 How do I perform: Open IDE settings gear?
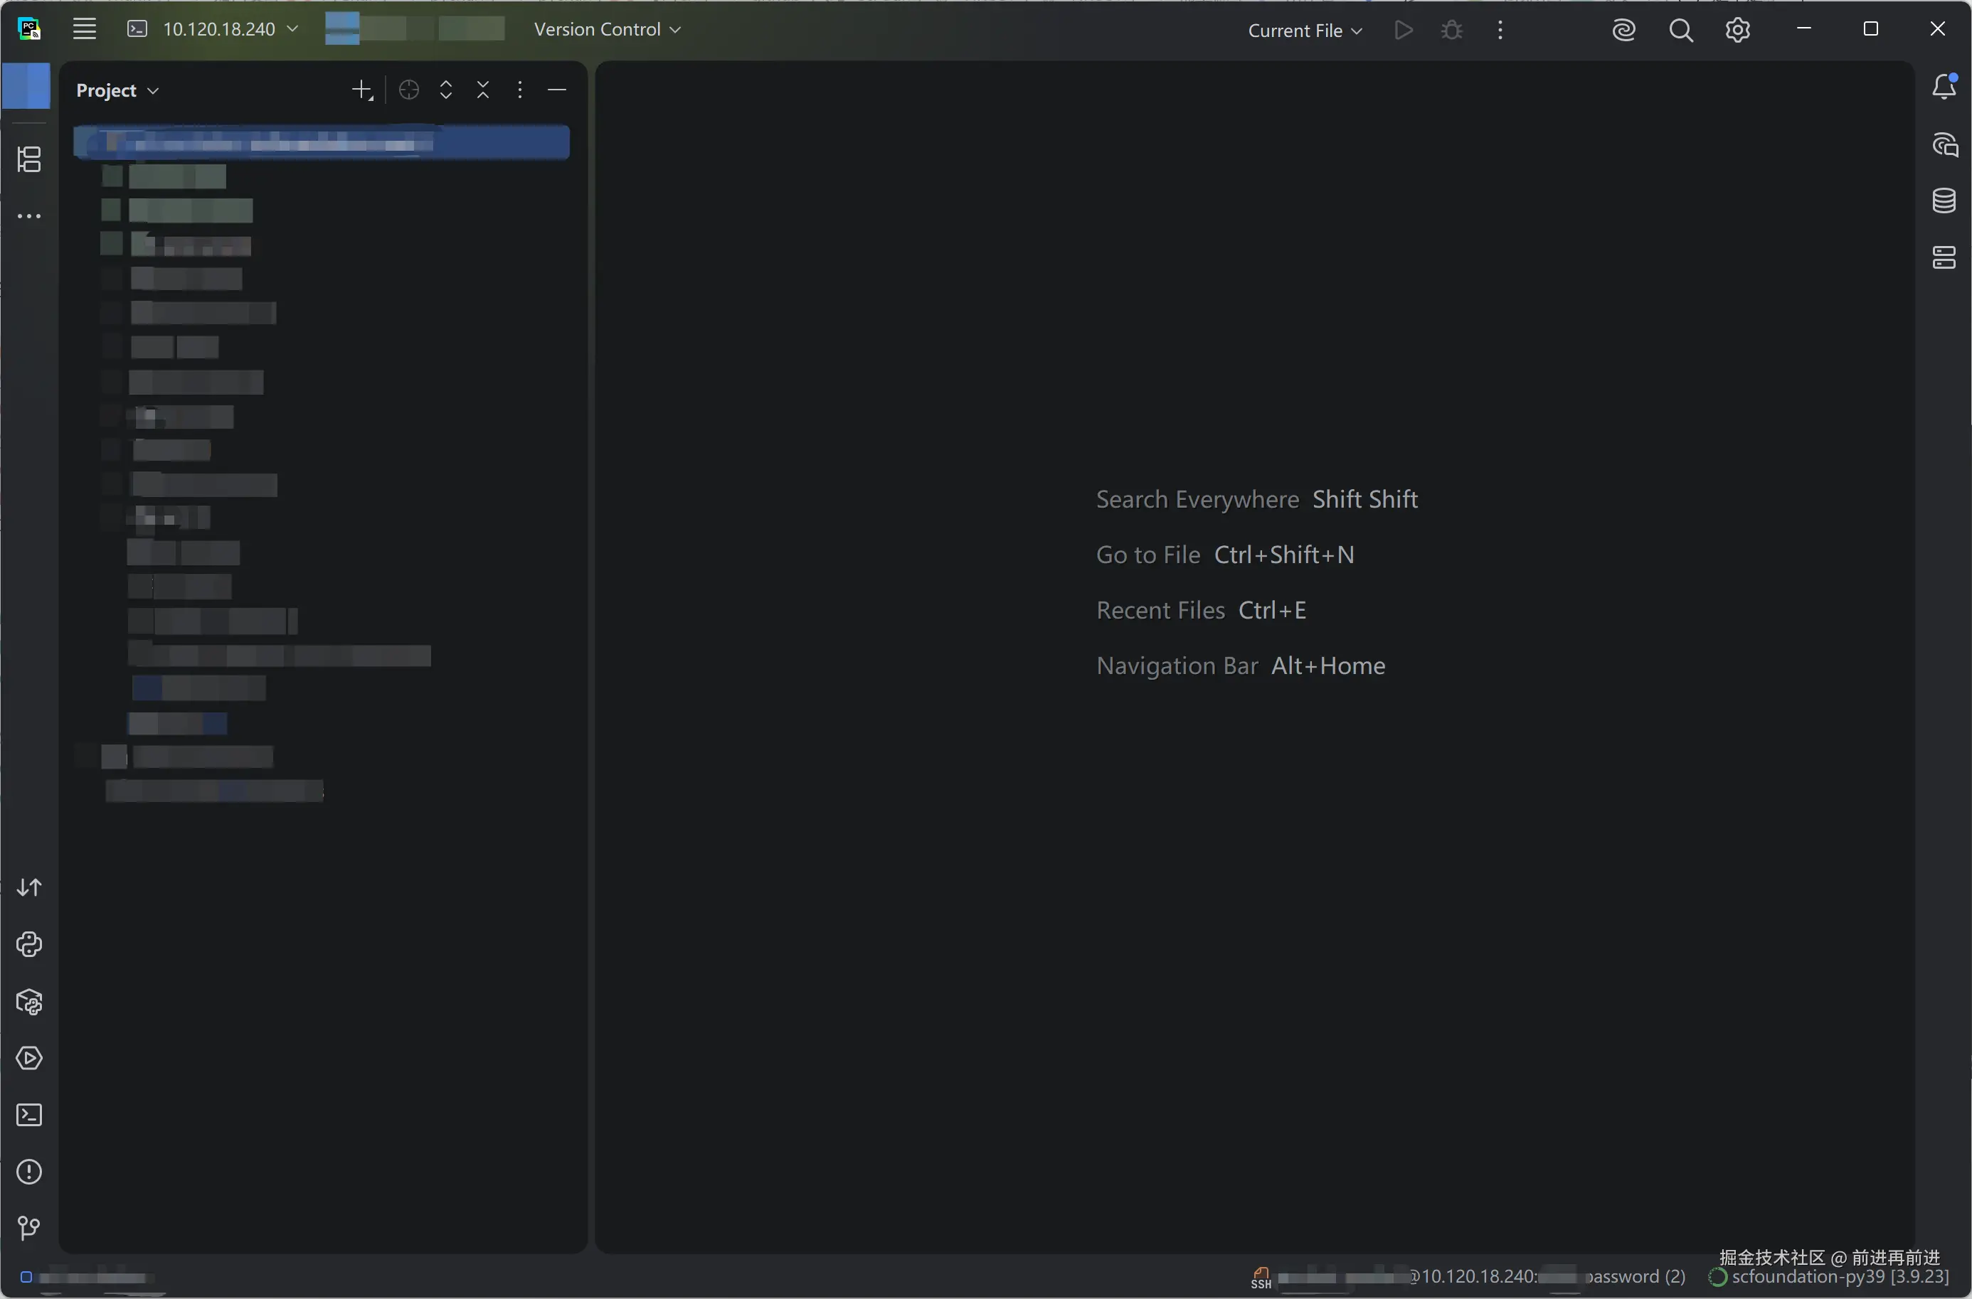(x=1737, y=31)
